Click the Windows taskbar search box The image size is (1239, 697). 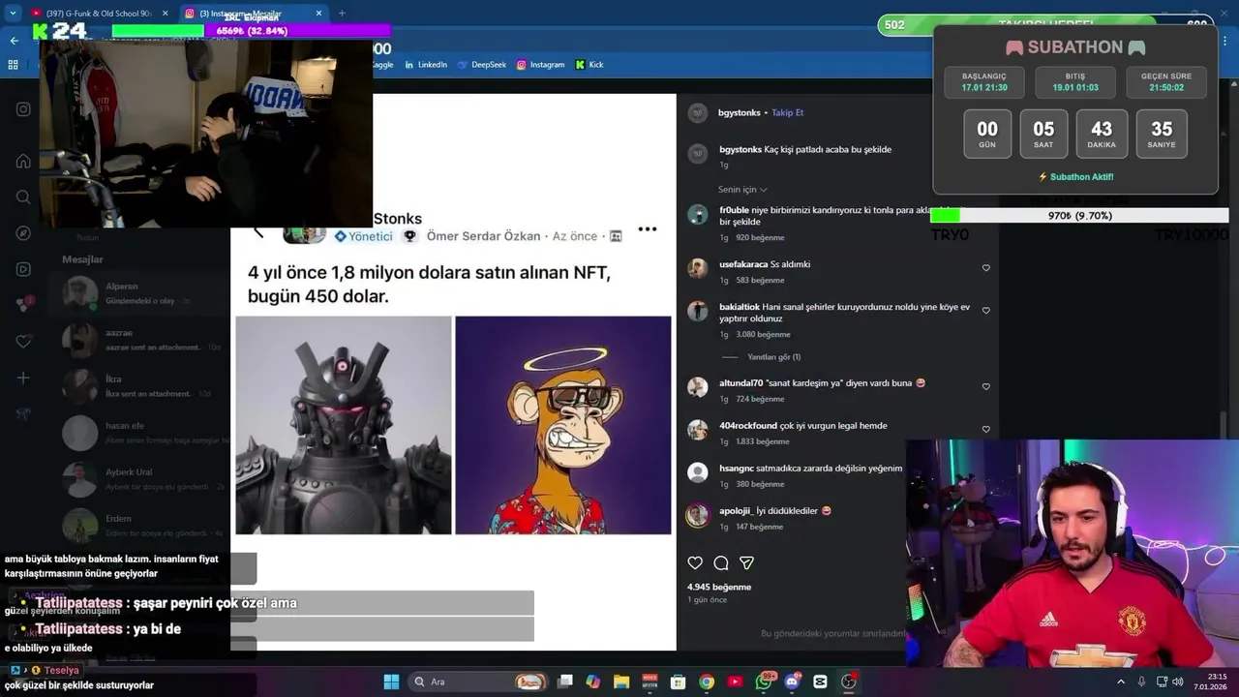[x=476, y=682]
